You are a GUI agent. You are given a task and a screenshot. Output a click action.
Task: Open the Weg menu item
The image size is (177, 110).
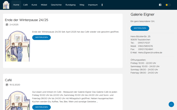[x=82, y=5]
